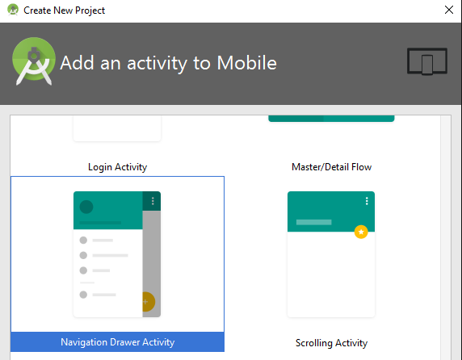462x360 pixels.
Task: Click the partial Login Activity thumbnail
Action: pos(117,128)
